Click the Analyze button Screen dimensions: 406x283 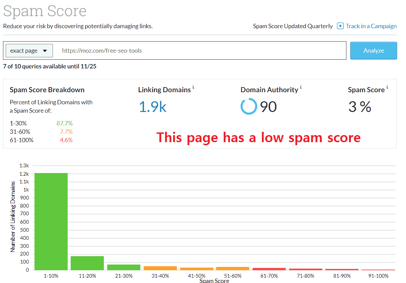click(x=374, y=51)
